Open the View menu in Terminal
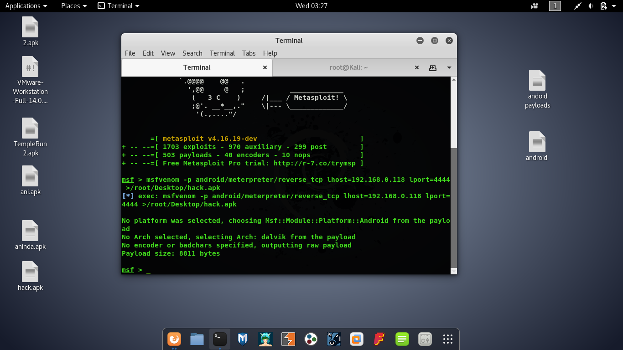Viewport: 623px width, 350px height. tap(168, 53)
